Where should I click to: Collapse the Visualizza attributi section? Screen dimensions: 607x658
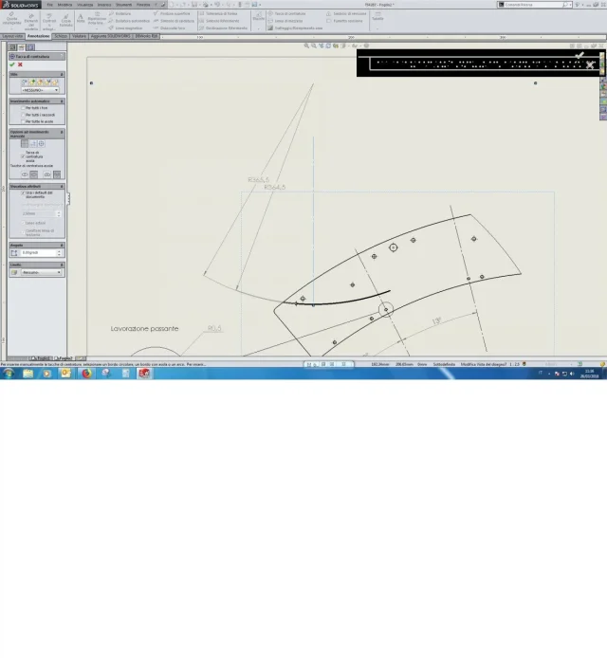[62, 187]
